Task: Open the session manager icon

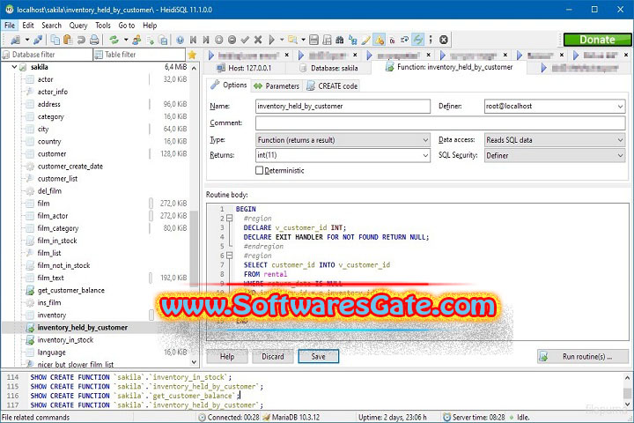Action: coord(15,40)
